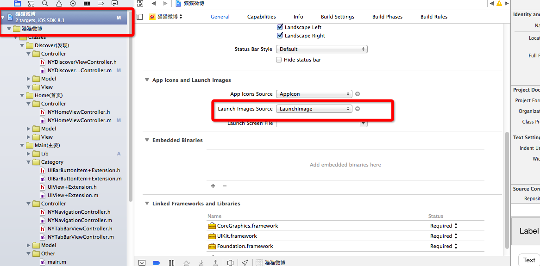Click the Step Out debug icon
The image size is (540, 266).
click(x=216, y=263)
